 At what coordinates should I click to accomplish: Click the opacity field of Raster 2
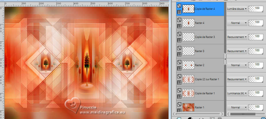point(256,65)
